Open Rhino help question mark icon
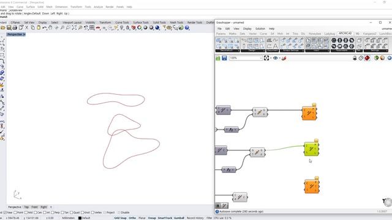This screenshot has height=220, width=392. (187, 28)
